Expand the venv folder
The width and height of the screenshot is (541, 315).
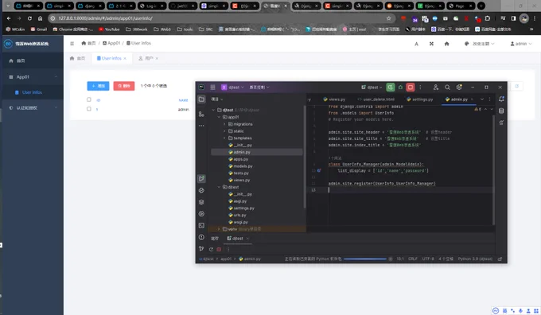(x=219, y=229)
